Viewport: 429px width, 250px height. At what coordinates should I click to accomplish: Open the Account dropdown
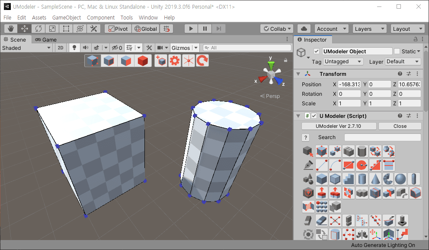click(x=331, y=29)
